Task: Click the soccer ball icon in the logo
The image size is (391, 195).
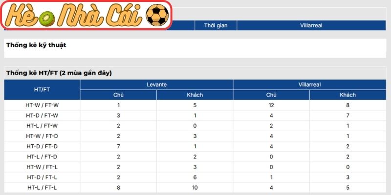Action: point(157,16)
